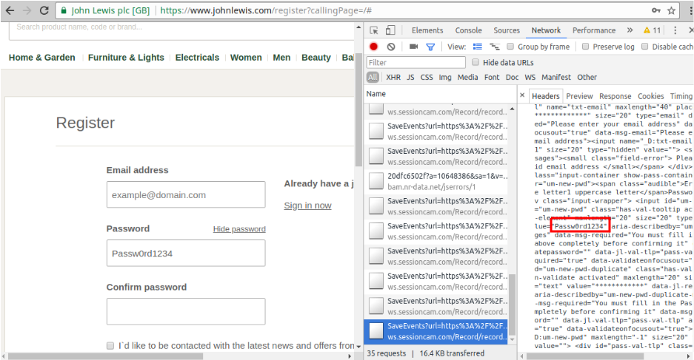This screenshot has width=694, height=360.
Task: Open the Women menu
Action: click(246, 58)
